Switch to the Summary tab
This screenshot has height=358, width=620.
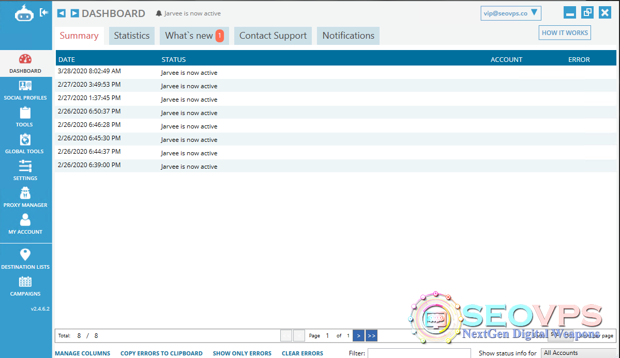(x=79, y=36)
